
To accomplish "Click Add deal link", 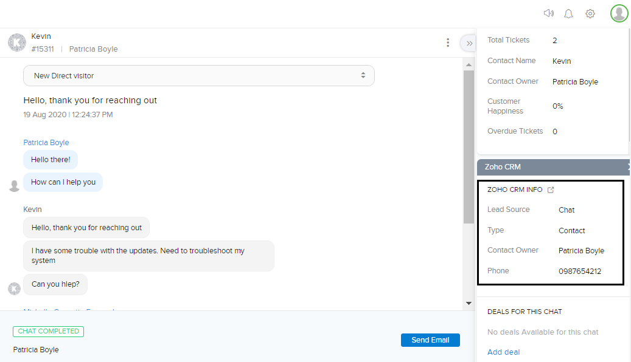I will (x=503, y=352).
